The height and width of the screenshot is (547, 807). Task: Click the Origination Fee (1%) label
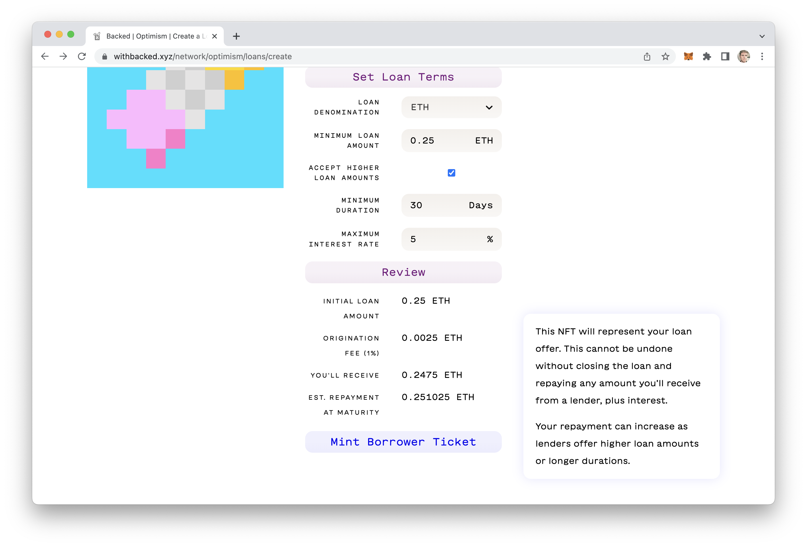click(351, 346)
